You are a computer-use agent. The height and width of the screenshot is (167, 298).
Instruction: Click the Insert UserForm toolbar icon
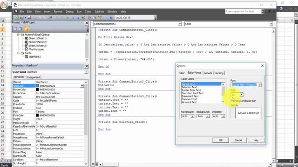tap(21, 18)
